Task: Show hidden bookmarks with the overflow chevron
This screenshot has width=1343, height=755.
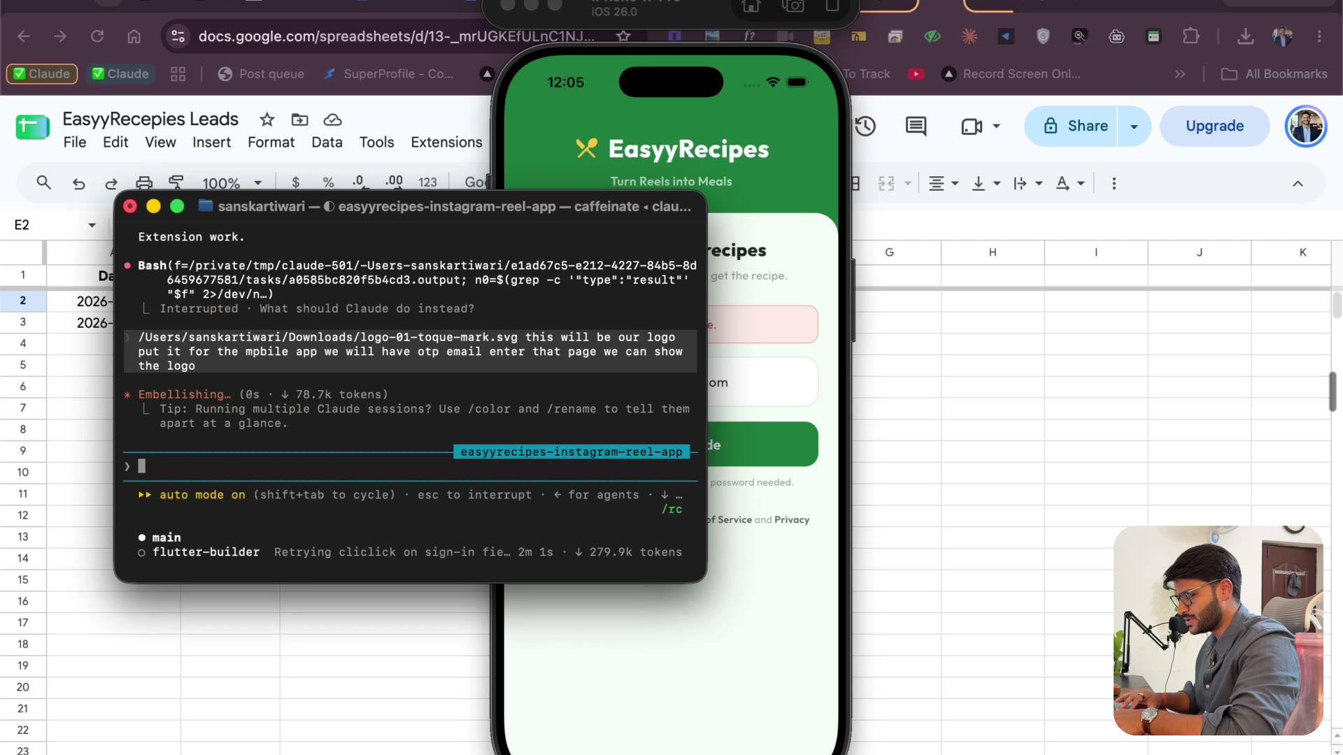Action: coord(1180,74)
